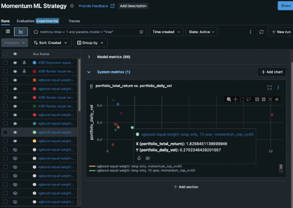Viewport: 293px width, 208px height.
Task: Toggle run visibility in the tooltip
Action: click(148, 158)
